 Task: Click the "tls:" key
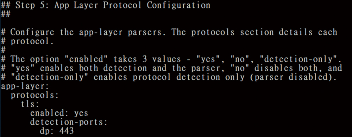(30, 104)
